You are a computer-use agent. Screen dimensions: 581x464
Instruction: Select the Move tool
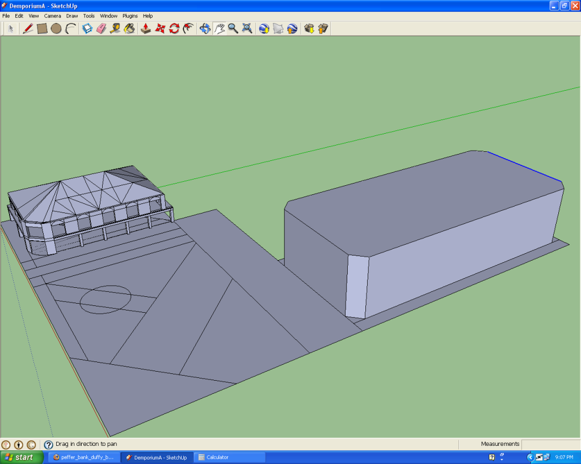[159, 28]
